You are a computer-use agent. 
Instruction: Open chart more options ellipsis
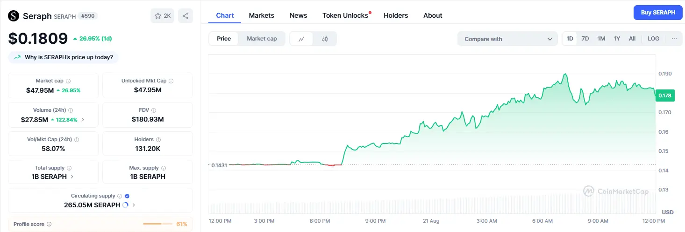coord(674,39)
